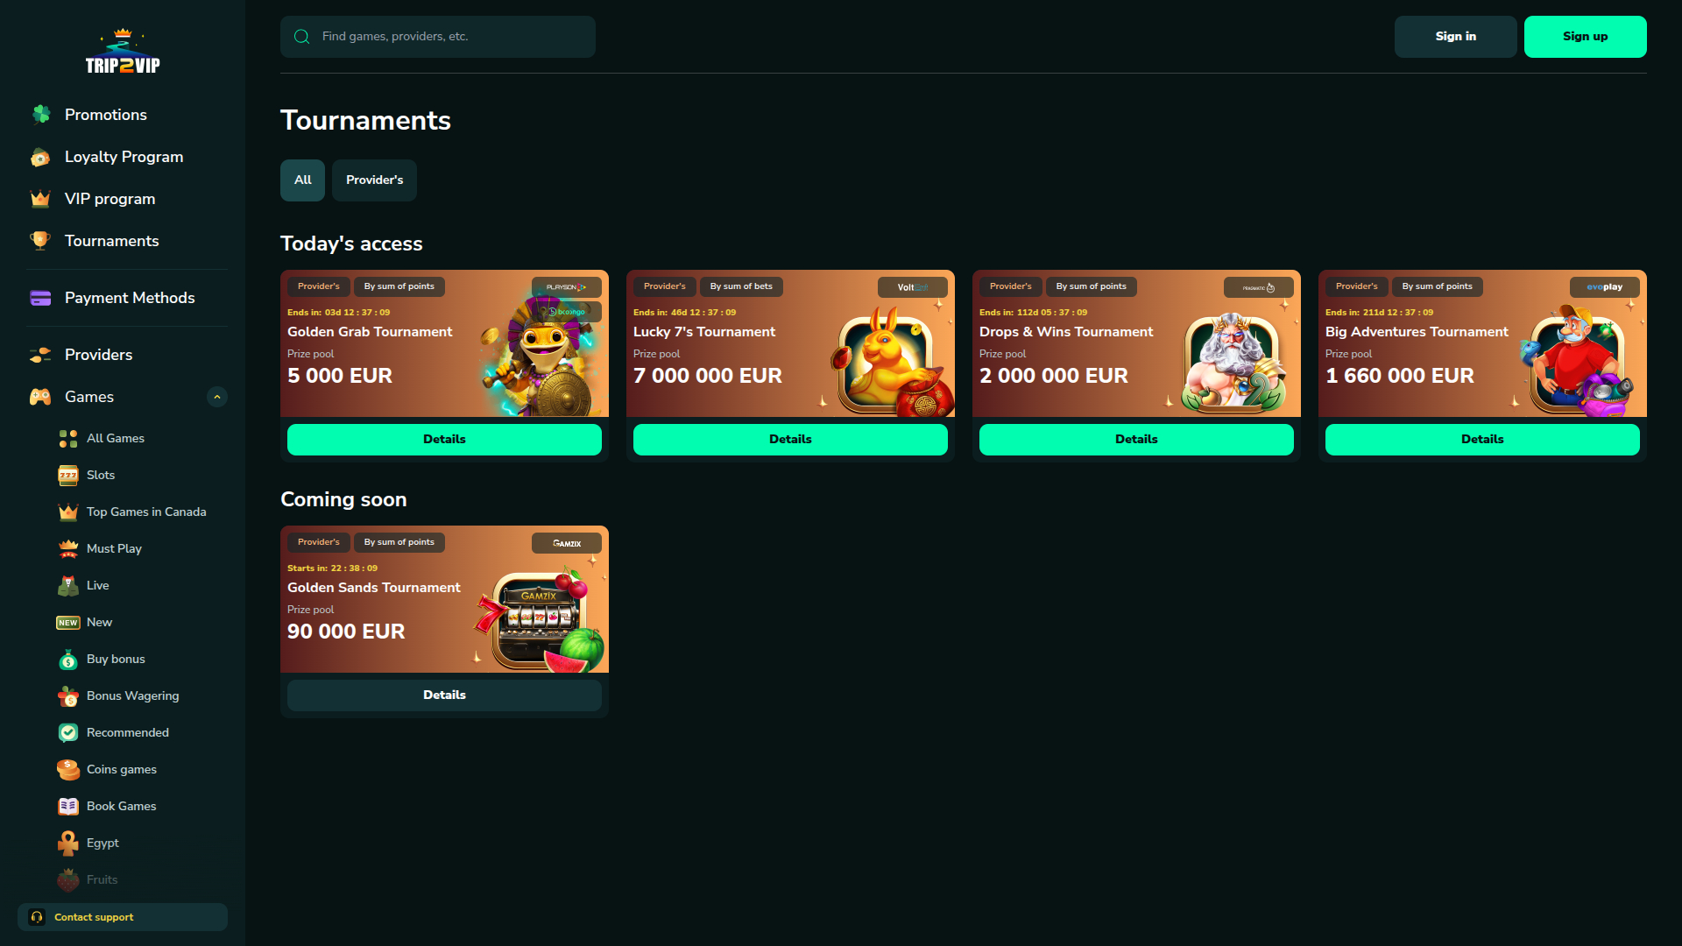Click the headset Contact support icon
Image resolution: width=1682 pixels, height=946 pixels.
pos(37,917)
